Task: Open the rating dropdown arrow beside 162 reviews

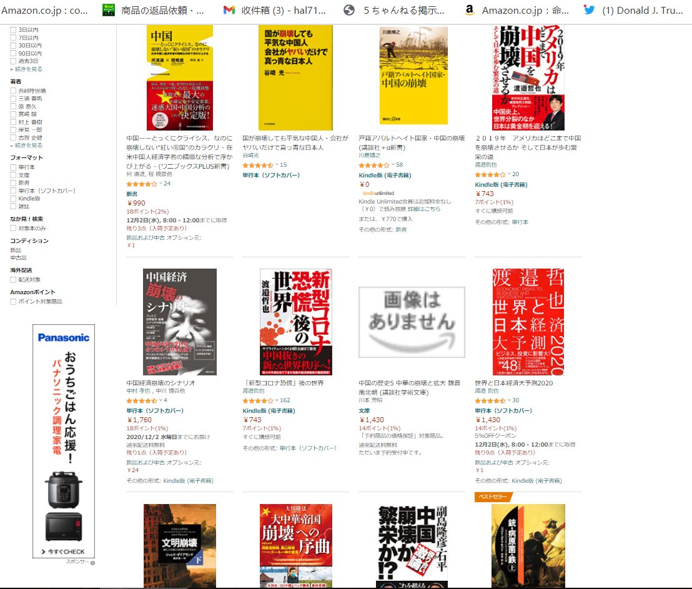Action: 277,400
